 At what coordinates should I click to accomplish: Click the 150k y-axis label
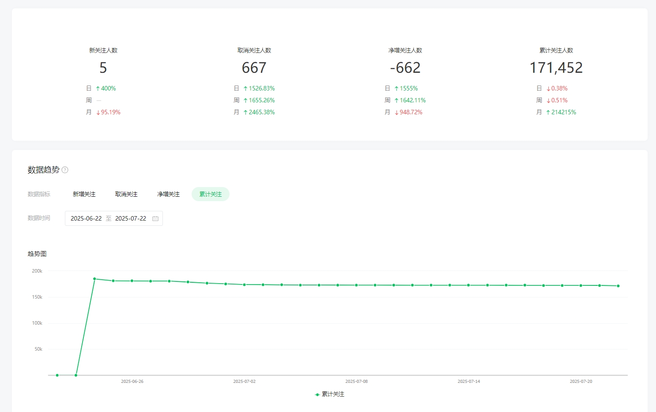pos(37,297)
